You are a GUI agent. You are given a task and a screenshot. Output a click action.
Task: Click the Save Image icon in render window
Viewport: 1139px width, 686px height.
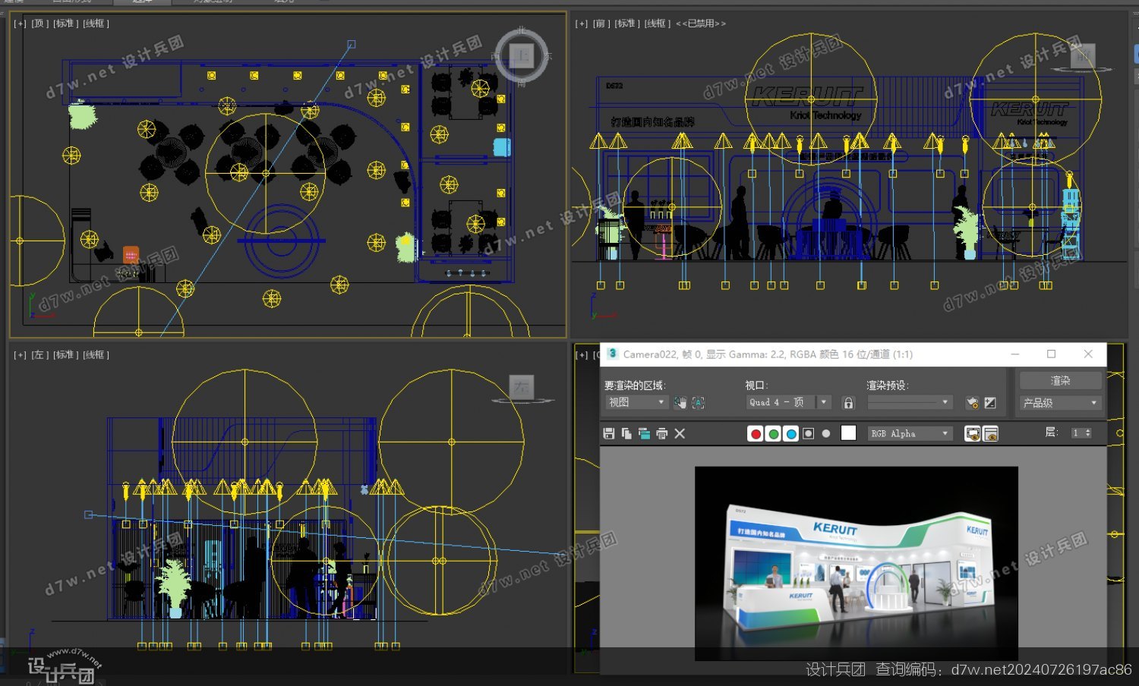coord(608,433)
